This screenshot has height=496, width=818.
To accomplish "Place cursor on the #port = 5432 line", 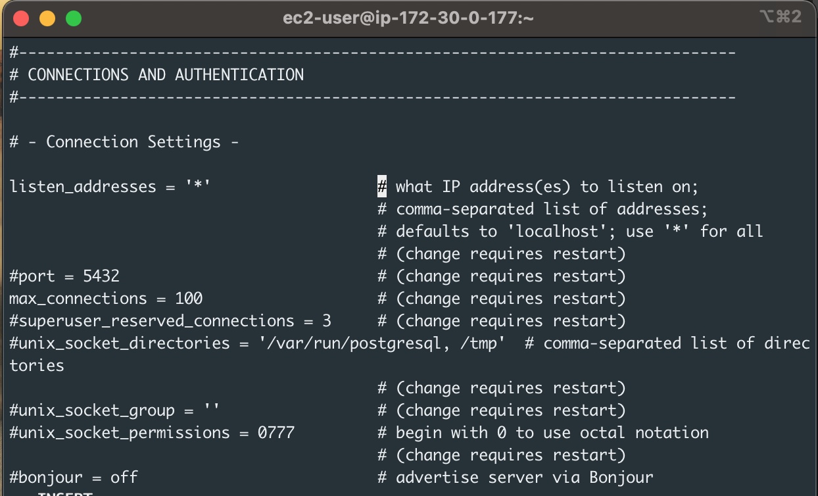I will 64,276.
